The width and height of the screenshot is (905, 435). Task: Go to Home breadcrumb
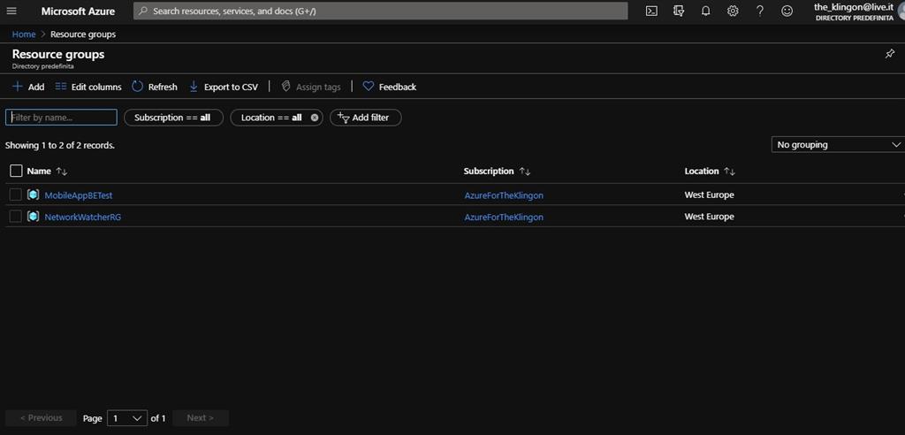pyautogui.click(x=24, y=34)
